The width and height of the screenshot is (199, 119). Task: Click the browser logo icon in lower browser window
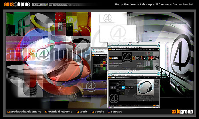(158, 73)
